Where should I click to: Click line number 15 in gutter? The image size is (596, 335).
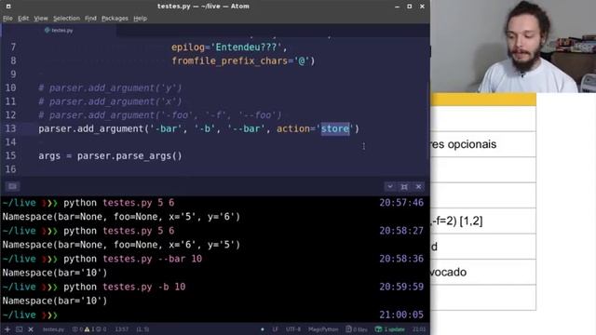click(x=10, y=155)
